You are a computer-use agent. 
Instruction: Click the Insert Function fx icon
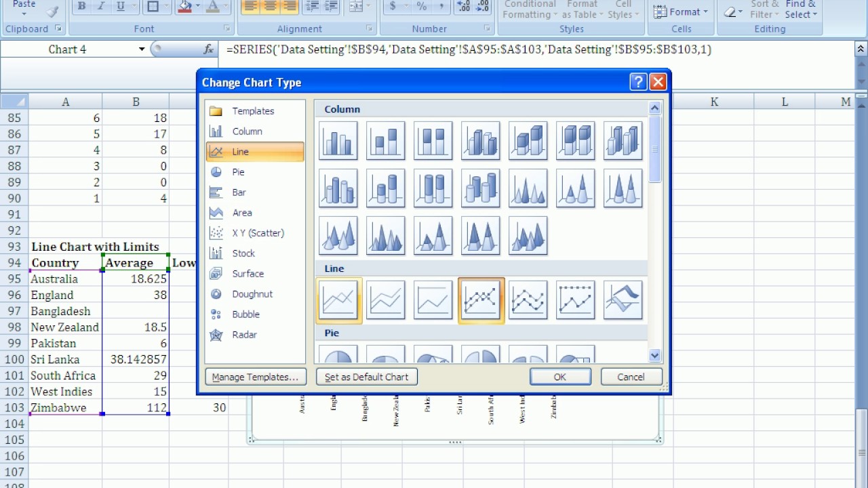click(x=209, y=49)
